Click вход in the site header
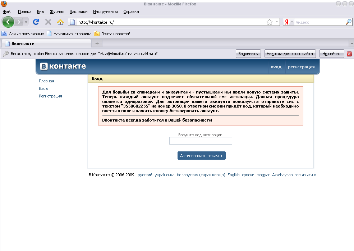This screenshot has height=251, width=354. coord(276,67)
